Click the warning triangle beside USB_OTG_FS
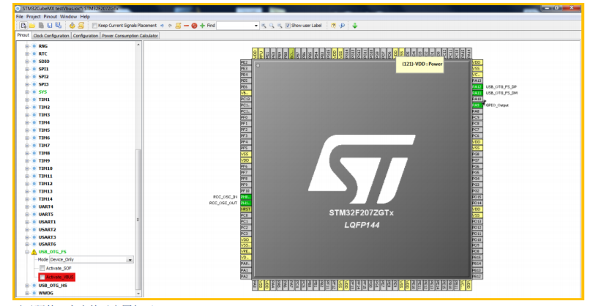 coord(34,252)
